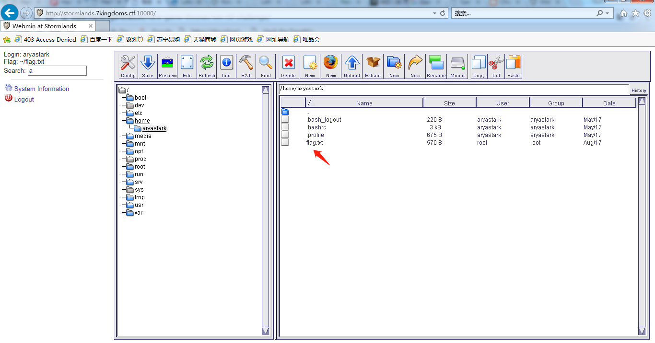Create a new folder with the folder icon

pos(394,66)
